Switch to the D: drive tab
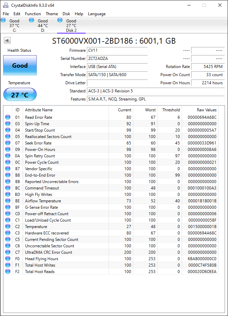The height and width of the screenshot is (316, 228). coord(43,25)
